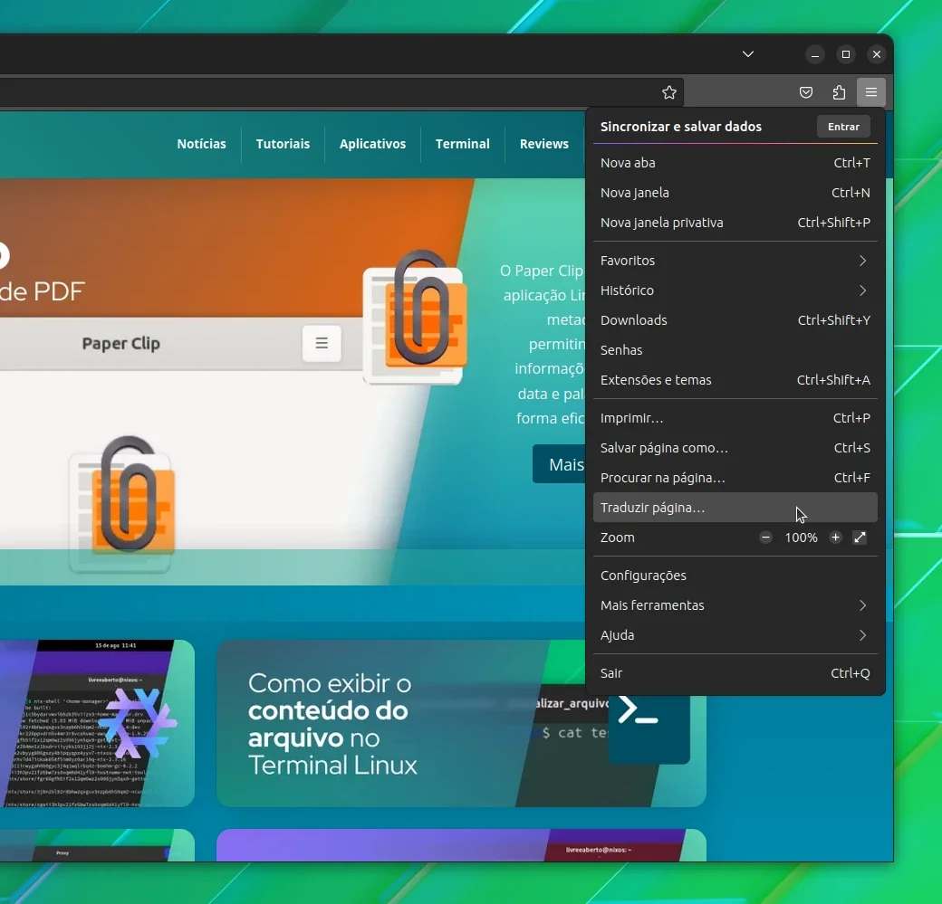Minimize the Firefox window

(x=815, y=54)
